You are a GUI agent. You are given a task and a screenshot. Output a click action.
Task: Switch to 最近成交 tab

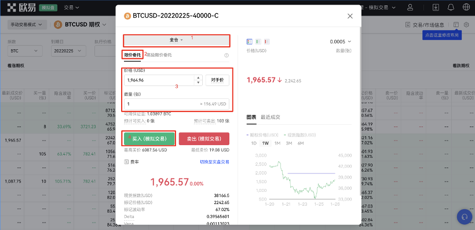pyautogui.click(x=270, y=117)
